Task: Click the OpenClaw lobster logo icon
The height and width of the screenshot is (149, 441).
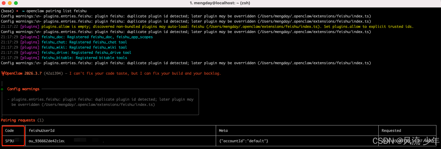Action: click(x=3, y=73)
